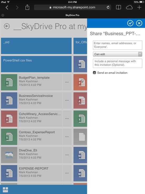Select the SkyDrive Pro tab title
The width and height of the screenshot is (145, 194).
pyautogui.click(x=72, y=15)
